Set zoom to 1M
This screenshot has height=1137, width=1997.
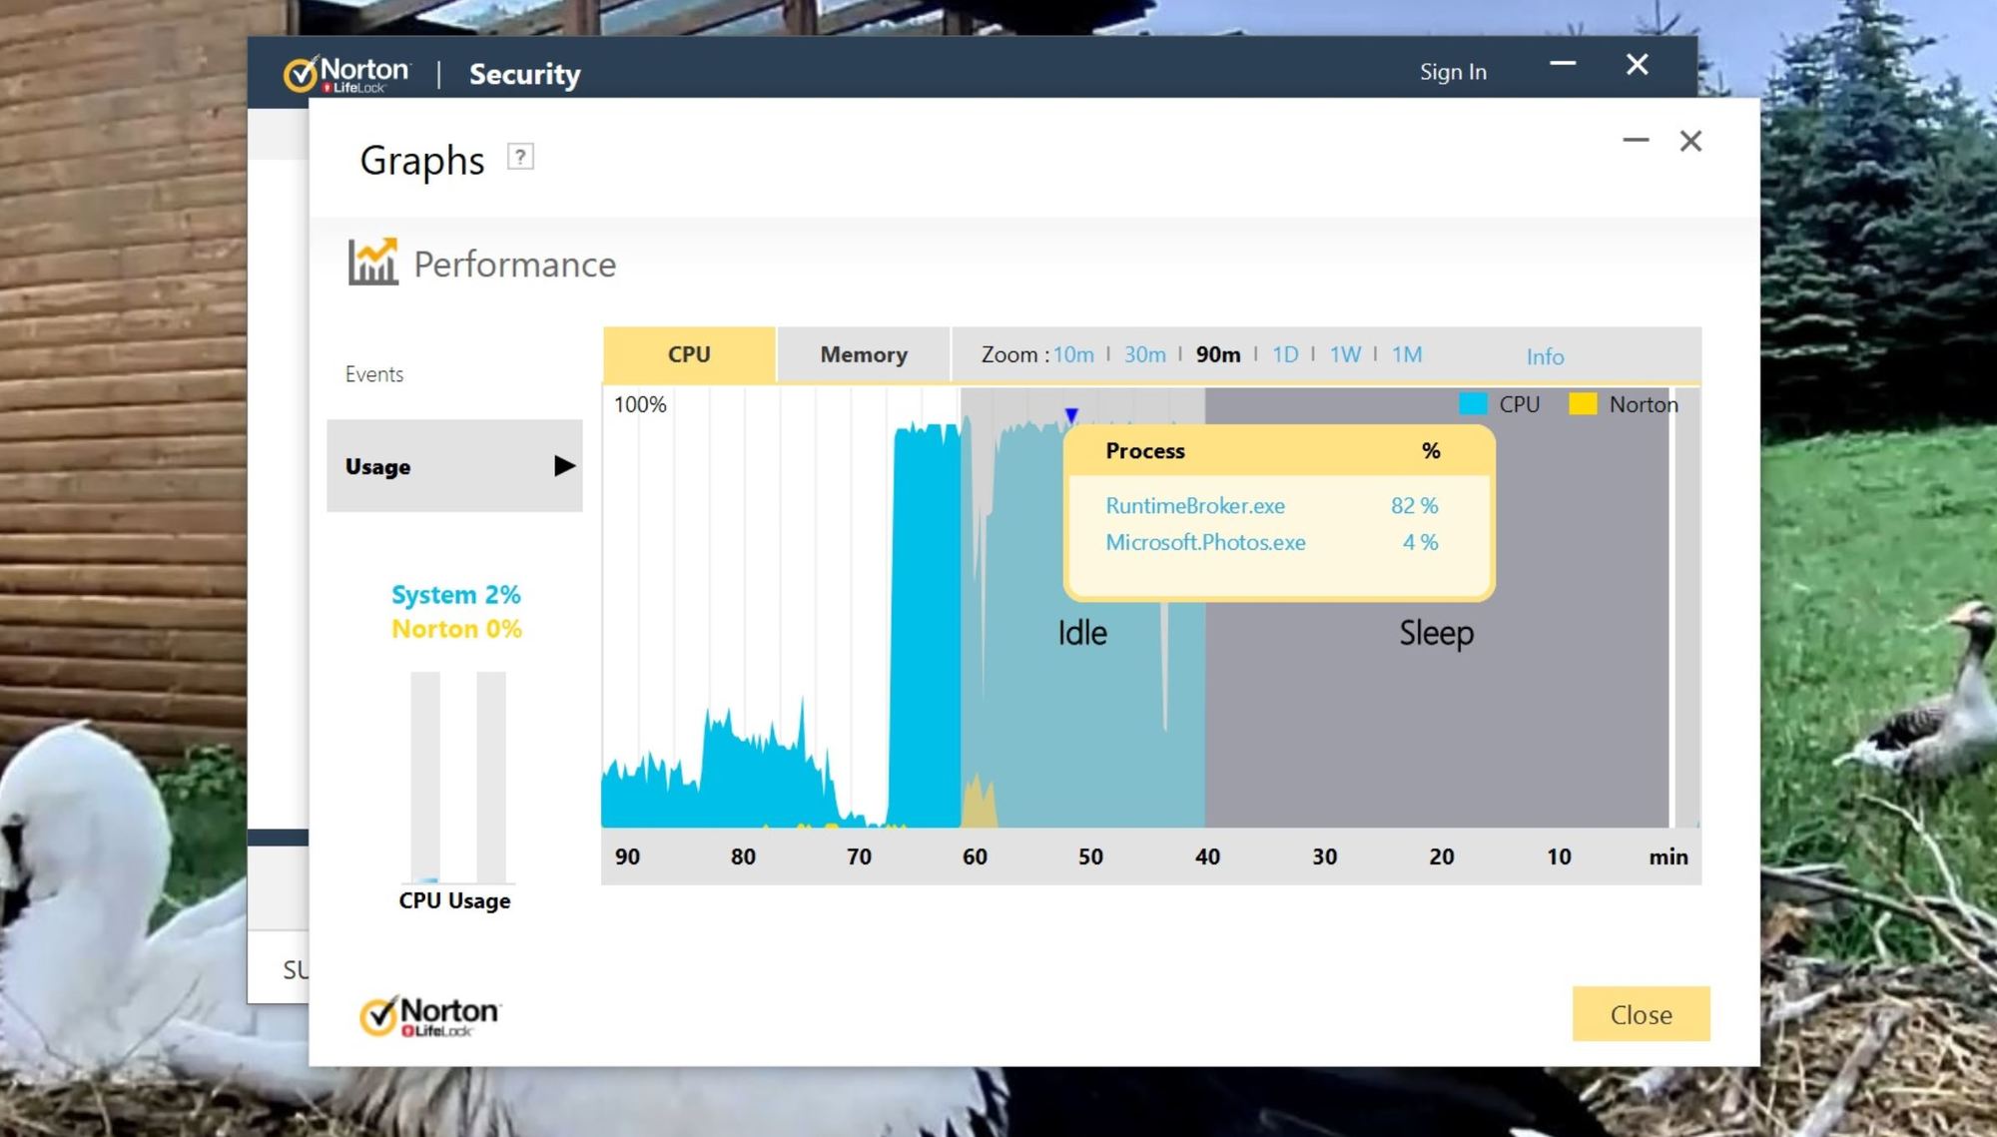pos(1407,354)
